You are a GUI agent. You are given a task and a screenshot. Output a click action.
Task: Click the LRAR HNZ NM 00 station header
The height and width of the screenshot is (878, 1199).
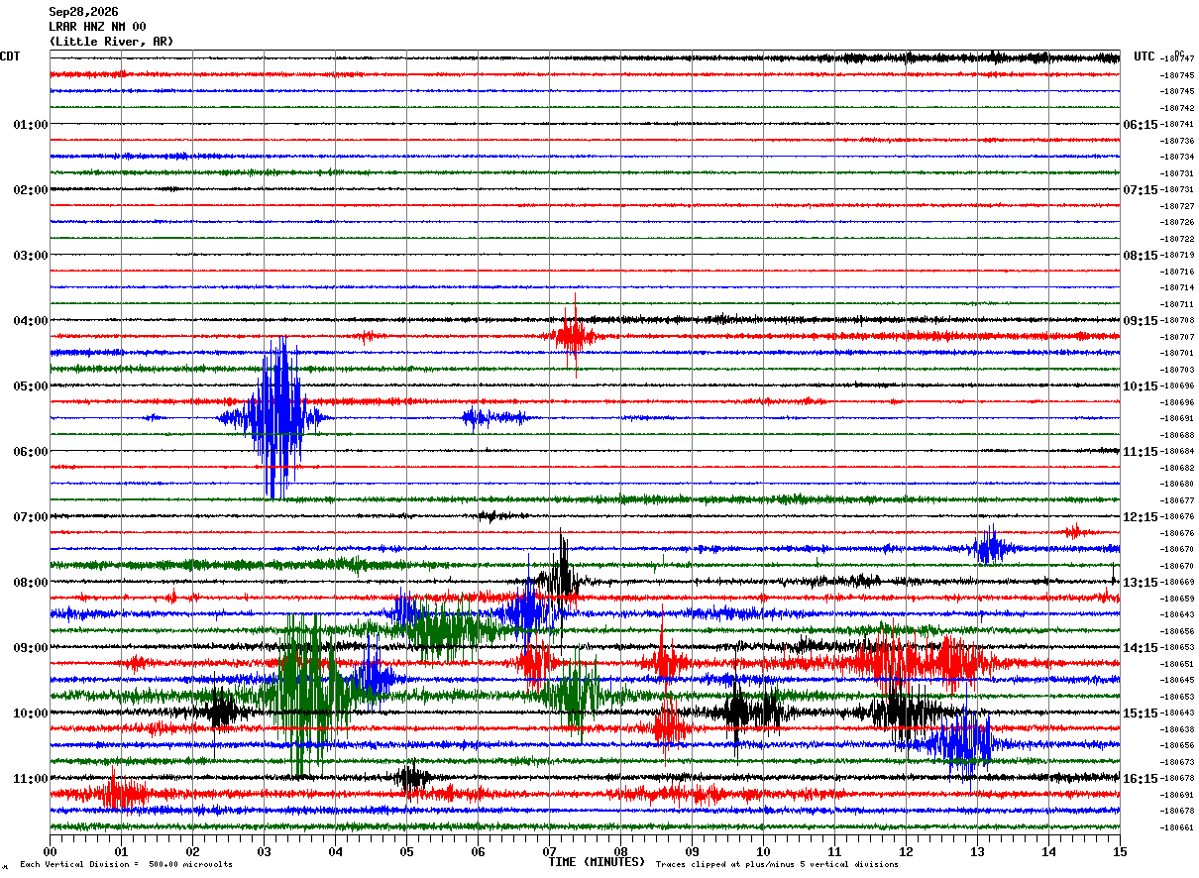(x=97, y=27)
